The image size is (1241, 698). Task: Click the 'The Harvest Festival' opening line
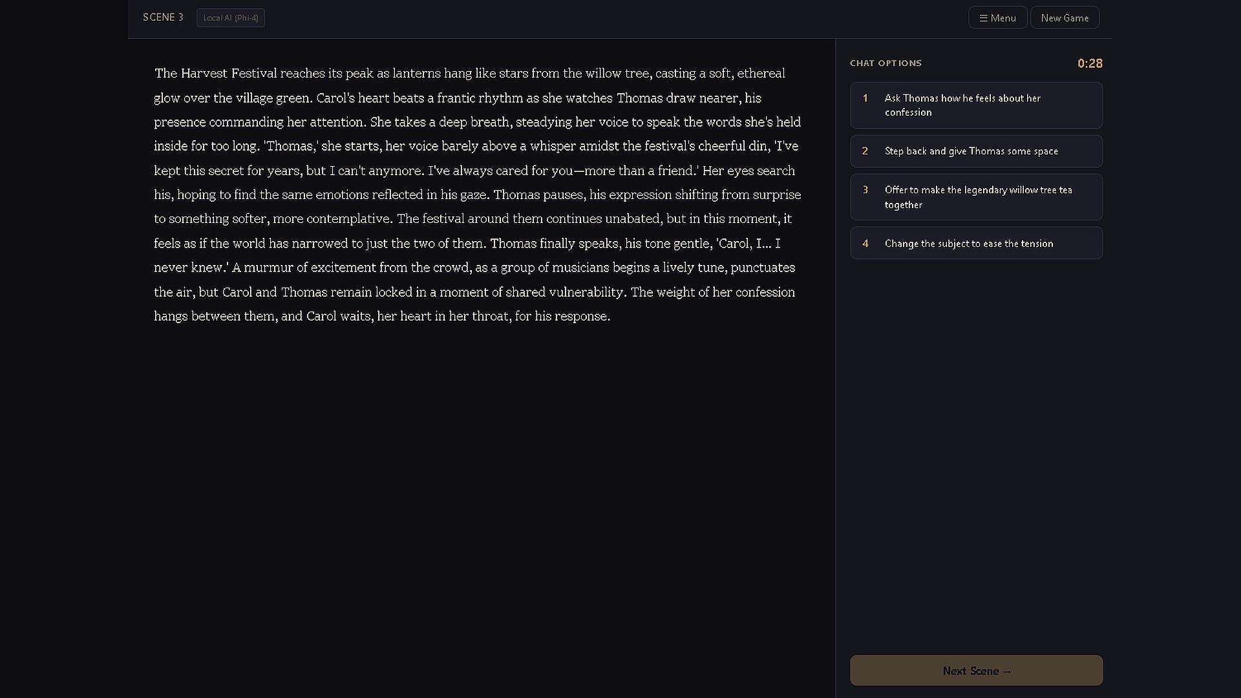tap(215, 73)
